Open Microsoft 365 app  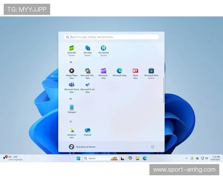coord(87,71)
